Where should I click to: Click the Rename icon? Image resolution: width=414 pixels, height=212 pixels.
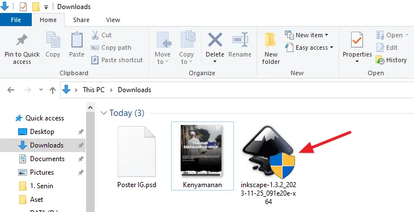pos(240,40)
